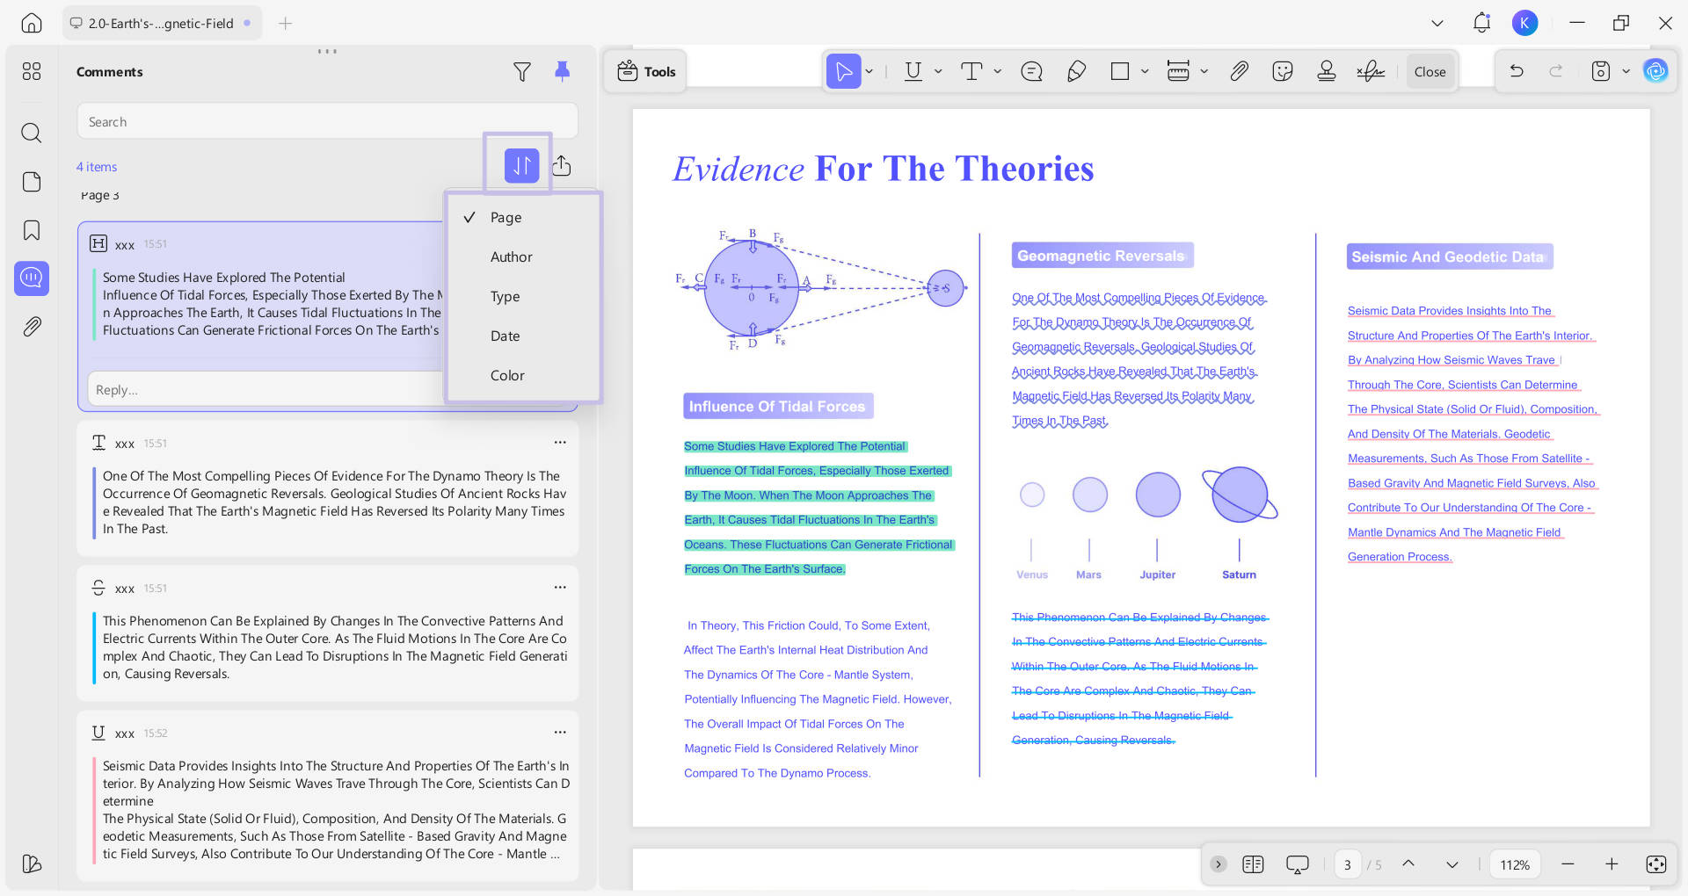Select the Measure ruler tool
Viewport: 1688px width, 896px height.
click(1178, 71)
